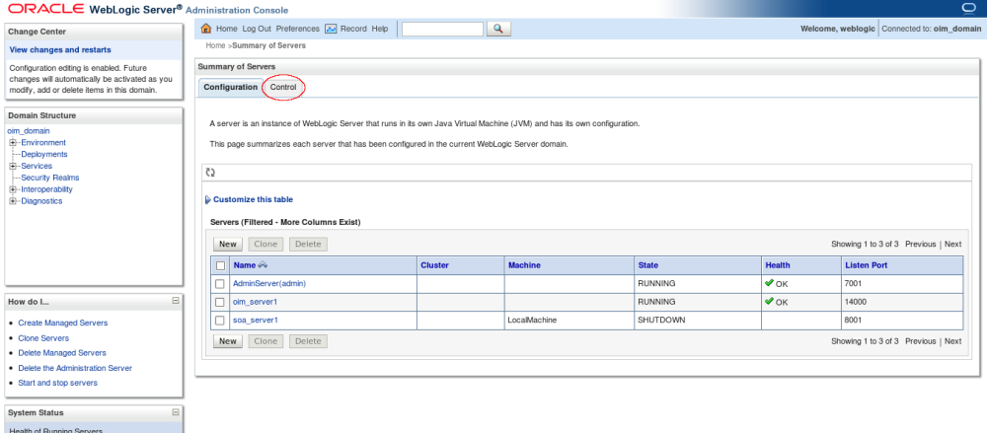Open the soa_server1 server link
The image size is (987, 433).
tap(256, 321)
